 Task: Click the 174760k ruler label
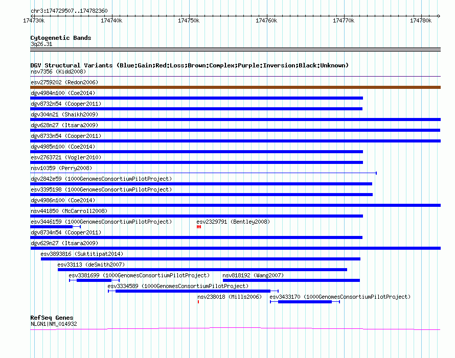click(266, 20)
